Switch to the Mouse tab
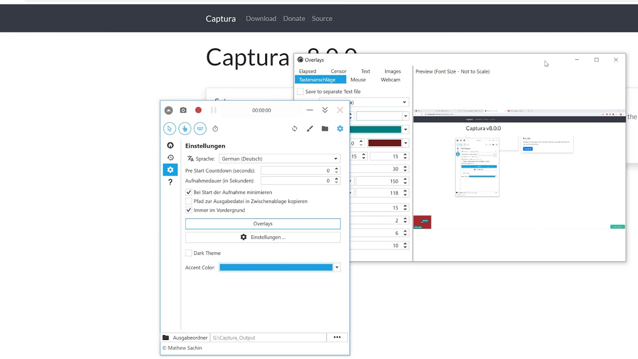This screenshot has width=638, height=359. pos(358,80)
